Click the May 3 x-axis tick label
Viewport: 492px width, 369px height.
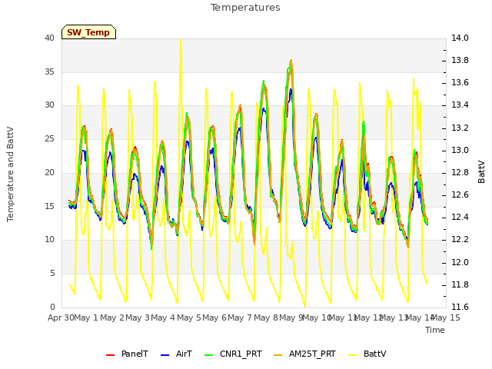[138, 317]
